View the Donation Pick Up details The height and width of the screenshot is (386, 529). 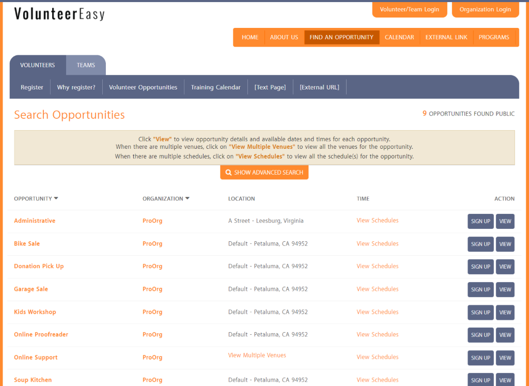tap(505, 267)
